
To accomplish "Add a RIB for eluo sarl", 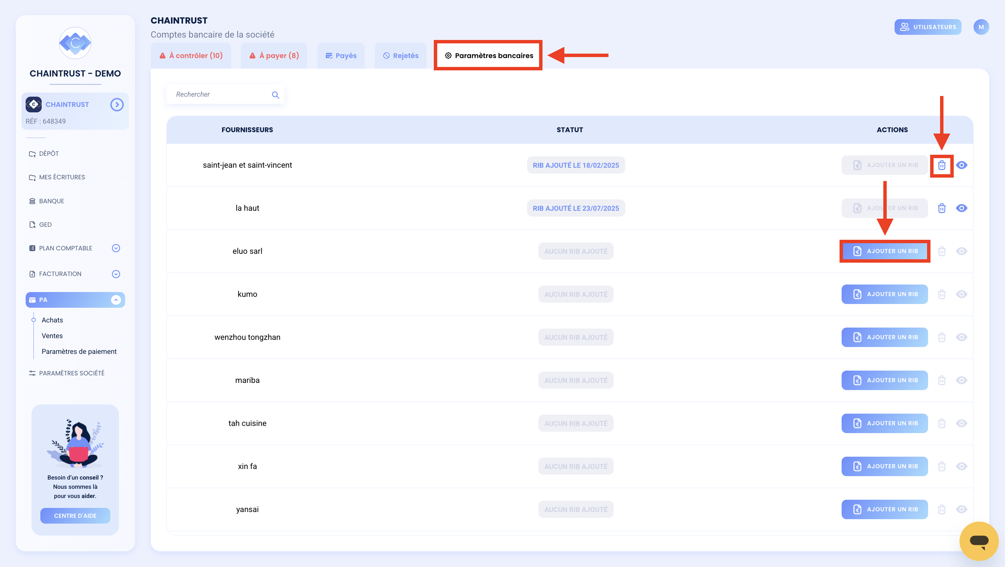I will click(884, 251).
